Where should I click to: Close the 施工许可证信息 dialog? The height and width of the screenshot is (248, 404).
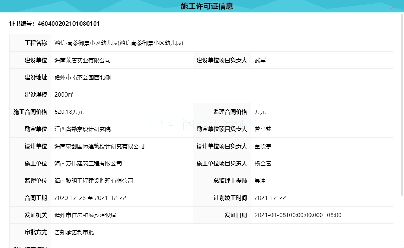coord(393,7)
